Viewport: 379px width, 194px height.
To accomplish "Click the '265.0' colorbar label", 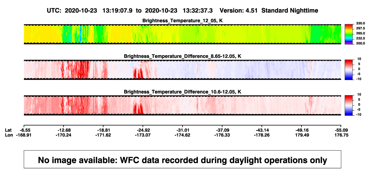I will tap(361, 33).
